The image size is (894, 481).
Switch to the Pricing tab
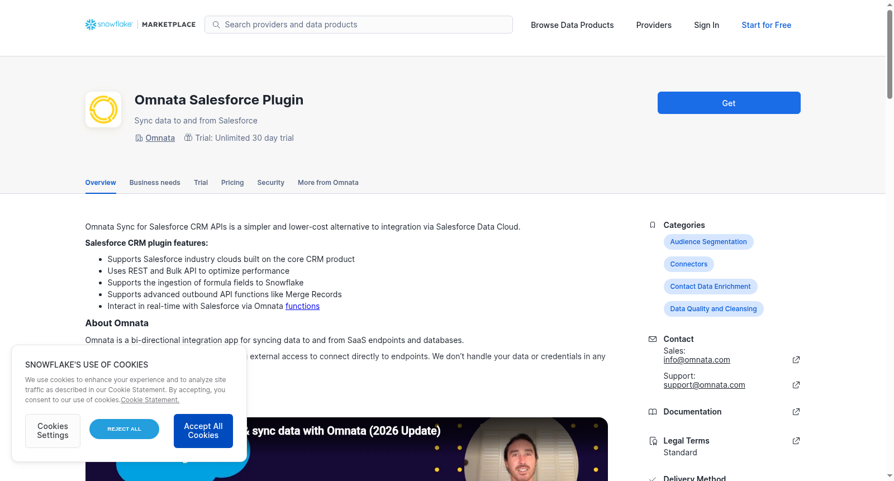tap(232, 183)
